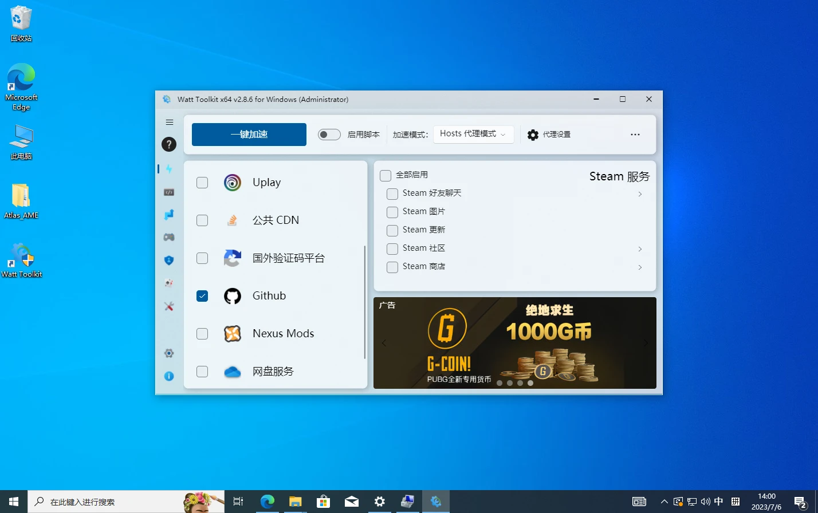Click the Uplay swirl logo
Screen dimensions: 818x513
(233, 183)
